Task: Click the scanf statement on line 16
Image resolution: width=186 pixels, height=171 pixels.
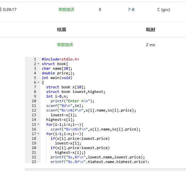Action: click(95, 129)
